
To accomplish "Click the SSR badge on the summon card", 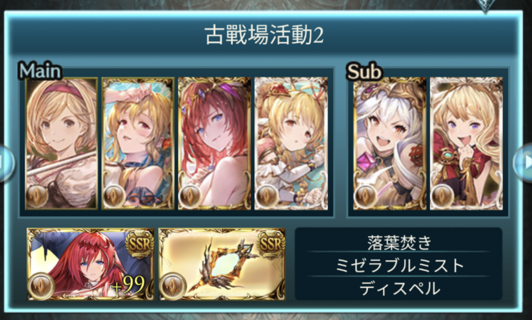I will [x=139, y=244].
